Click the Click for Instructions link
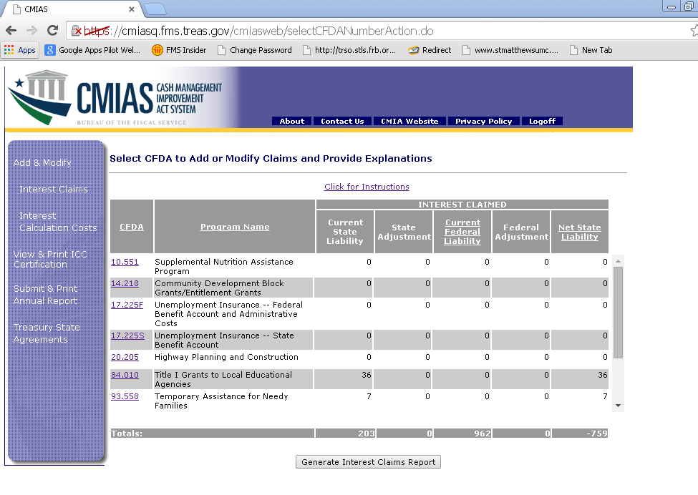Screen dimensions: 698x495 367,187
